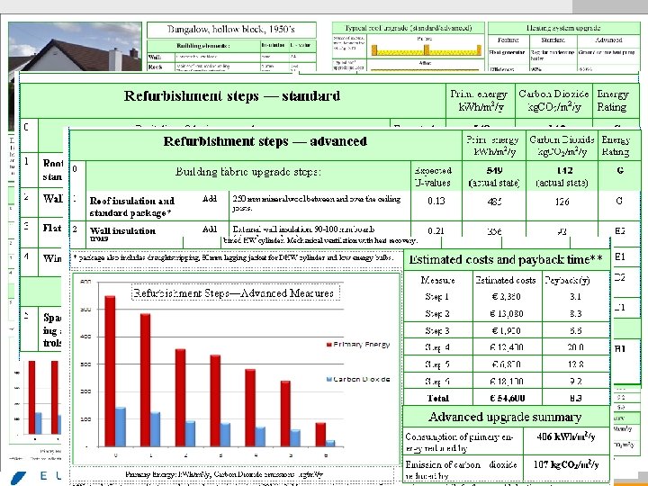Select the advanced table "Carbon Dioxide" header

[562, 146]
